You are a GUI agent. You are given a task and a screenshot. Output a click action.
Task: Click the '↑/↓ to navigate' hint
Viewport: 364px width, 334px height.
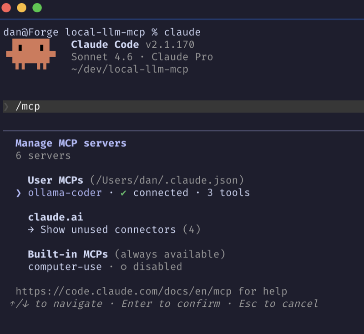coord(56,304)
